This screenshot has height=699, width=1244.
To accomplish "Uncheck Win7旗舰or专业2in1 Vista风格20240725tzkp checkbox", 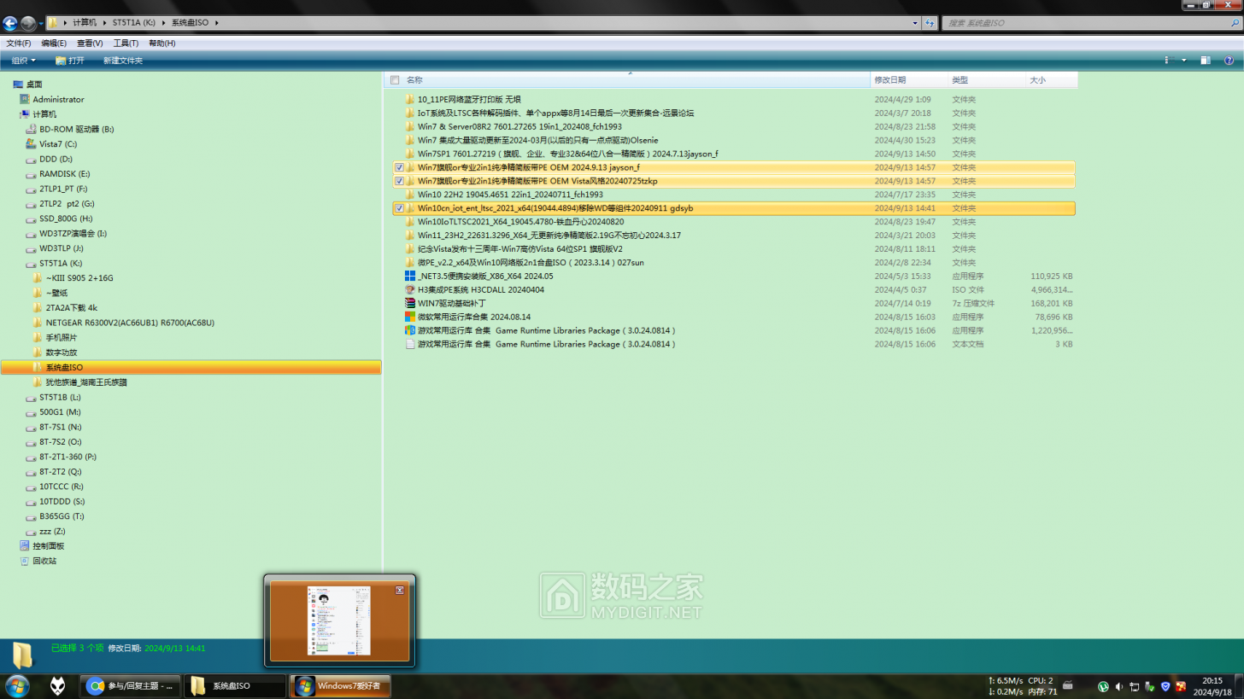I will click(x=399, y=181).
